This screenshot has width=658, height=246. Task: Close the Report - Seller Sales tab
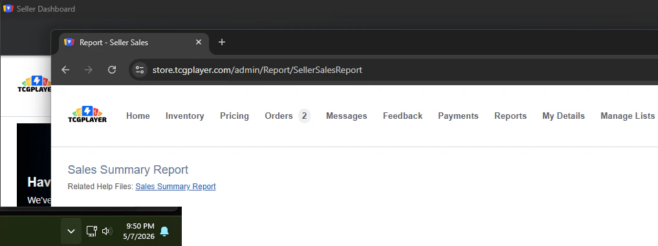coord(199,42)
